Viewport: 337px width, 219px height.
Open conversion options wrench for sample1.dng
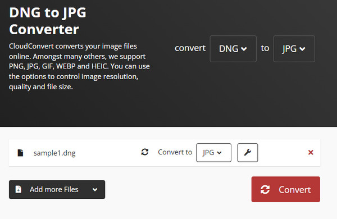point(248,153)
